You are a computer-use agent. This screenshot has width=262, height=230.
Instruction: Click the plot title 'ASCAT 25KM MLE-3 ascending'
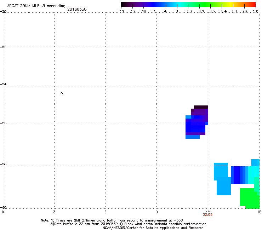pos(36,6)
